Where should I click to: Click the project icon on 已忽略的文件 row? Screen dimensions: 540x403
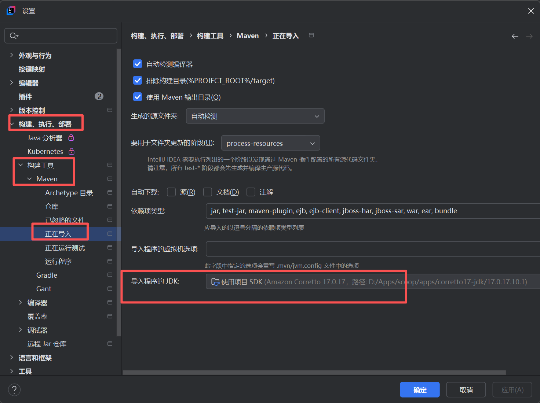[x=110, y=220]
